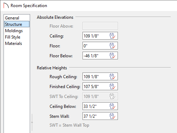Click the disabled SWT To Ceiling field
The height and width of the screenshot is (133, 177).
coord(100,96)
